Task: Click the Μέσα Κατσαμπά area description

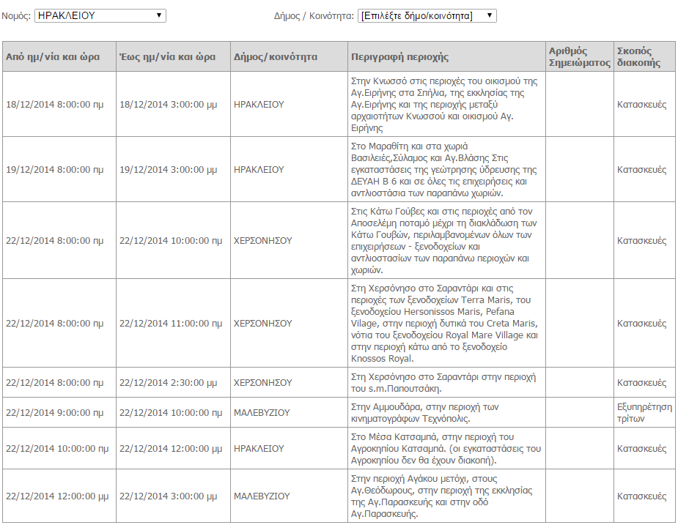Action: [x=446, y=449]
